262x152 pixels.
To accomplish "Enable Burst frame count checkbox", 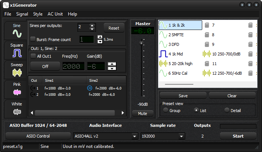I will pyautogui.click(x=33, y=39).
